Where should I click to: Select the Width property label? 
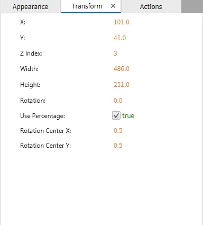point(29,69)
